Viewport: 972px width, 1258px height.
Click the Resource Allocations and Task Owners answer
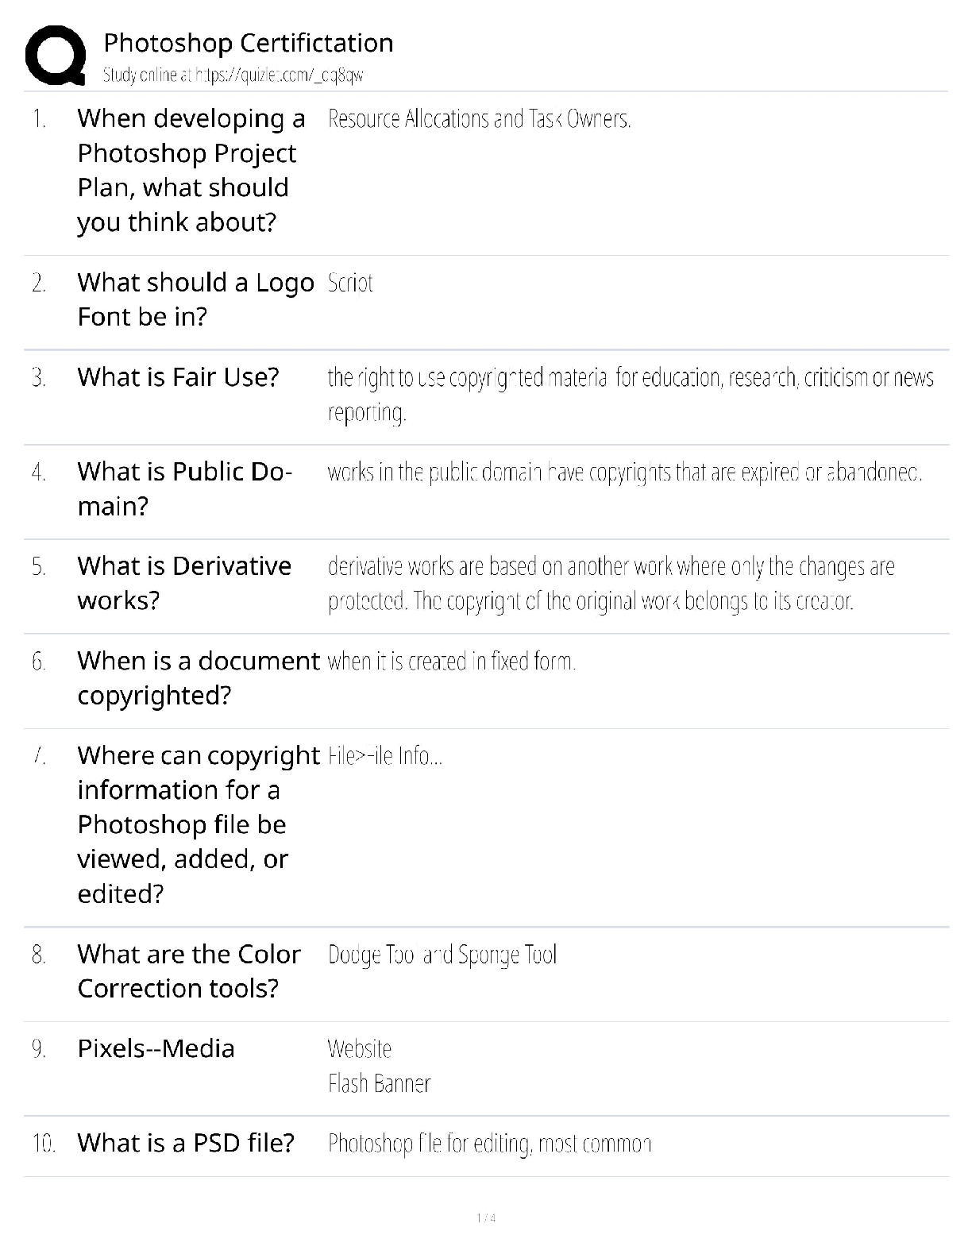click(x=479, y=119)
